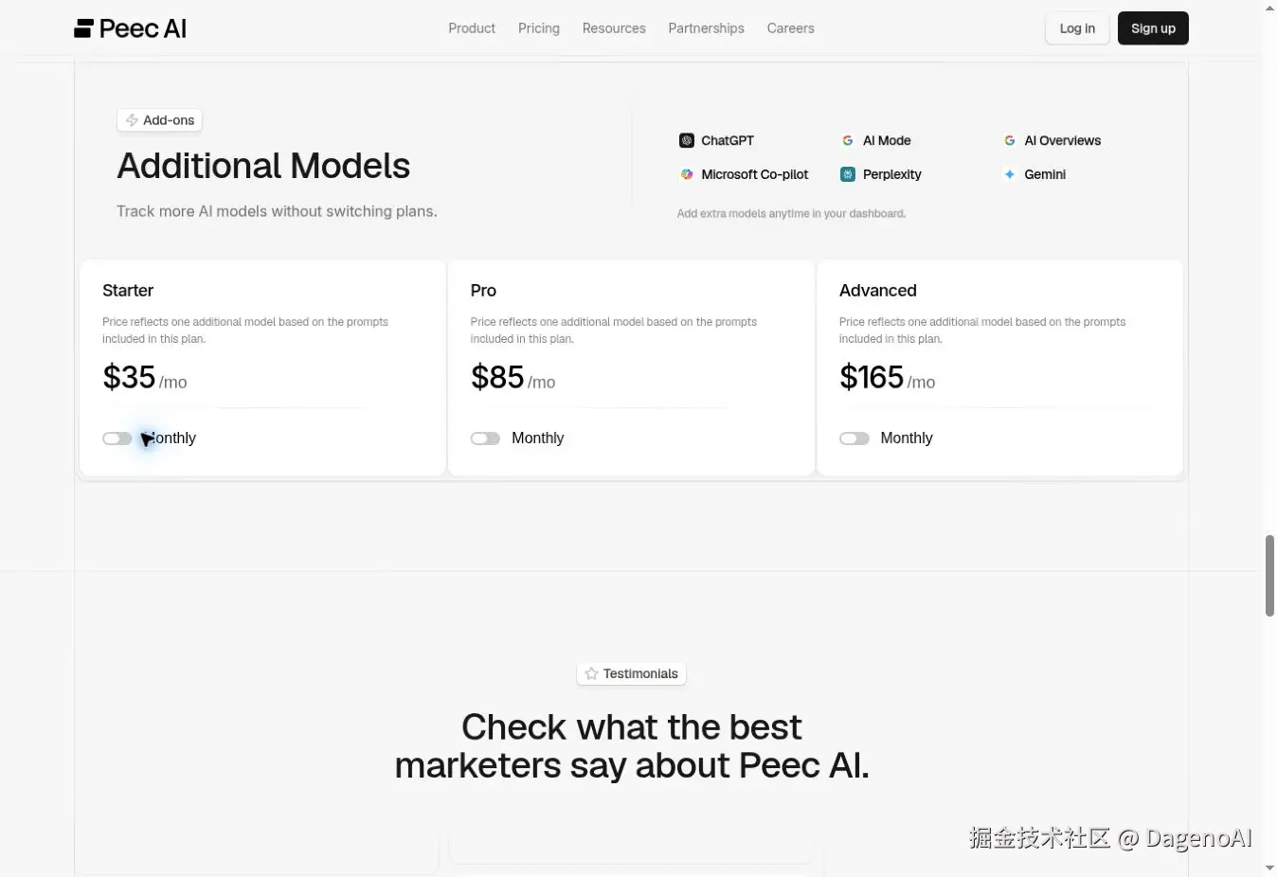Click the Testimonials badge
1277x877 pixels.
tap(631, 673)
